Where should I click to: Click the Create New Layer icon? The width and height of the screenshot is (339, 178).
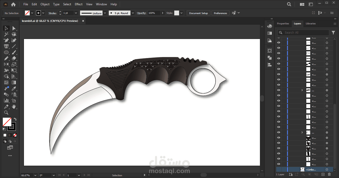pos(323,174)
